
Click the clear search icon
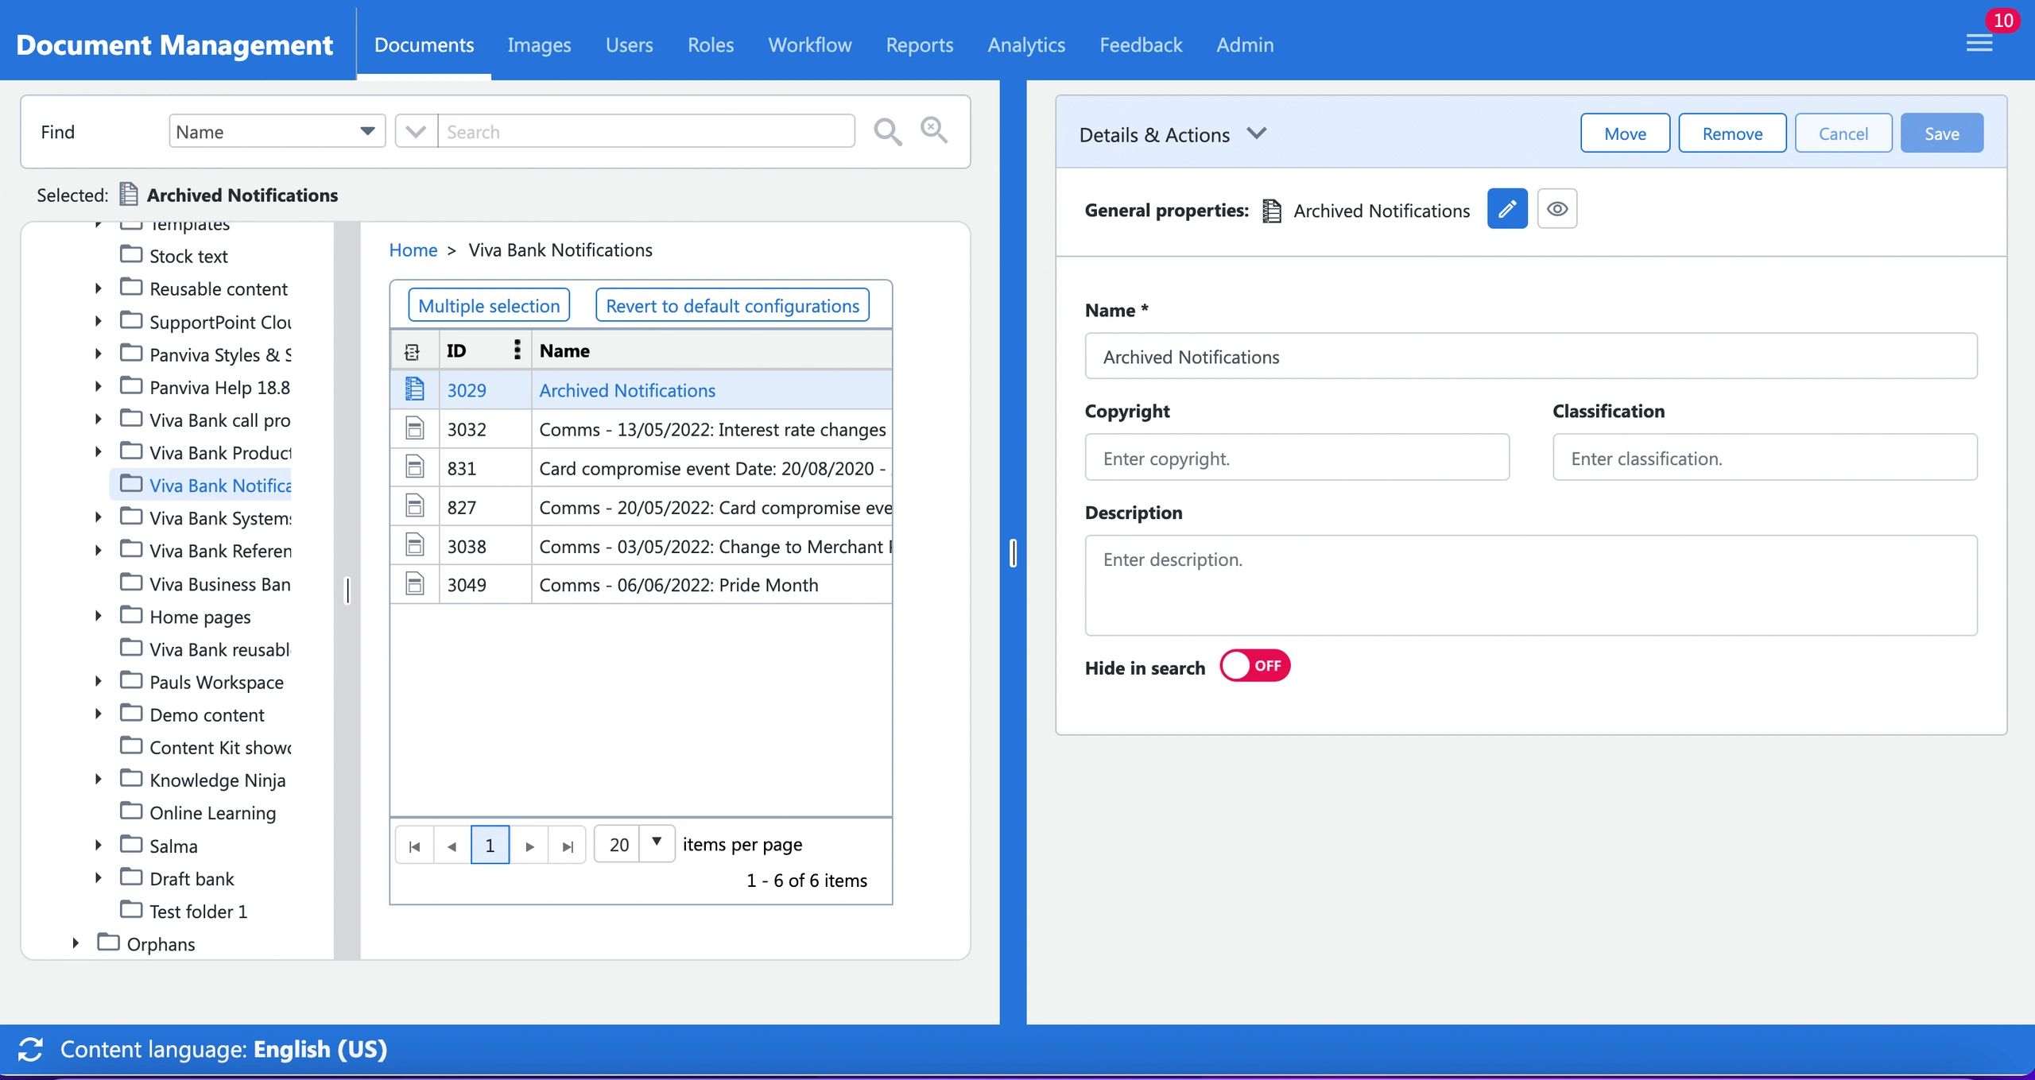tap(933, 130)
